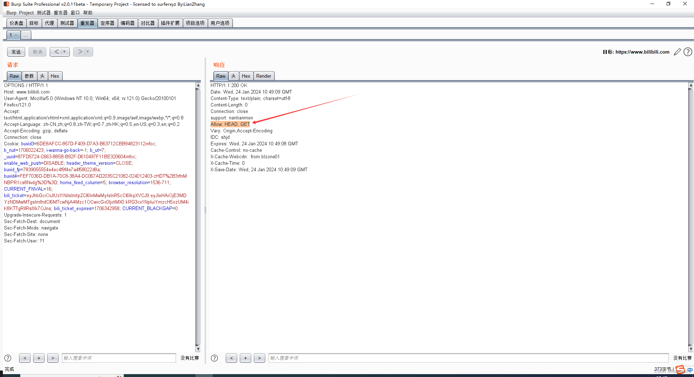Switch to the 编码器 tab
This screenshot has width=694, height=377.
127,23
